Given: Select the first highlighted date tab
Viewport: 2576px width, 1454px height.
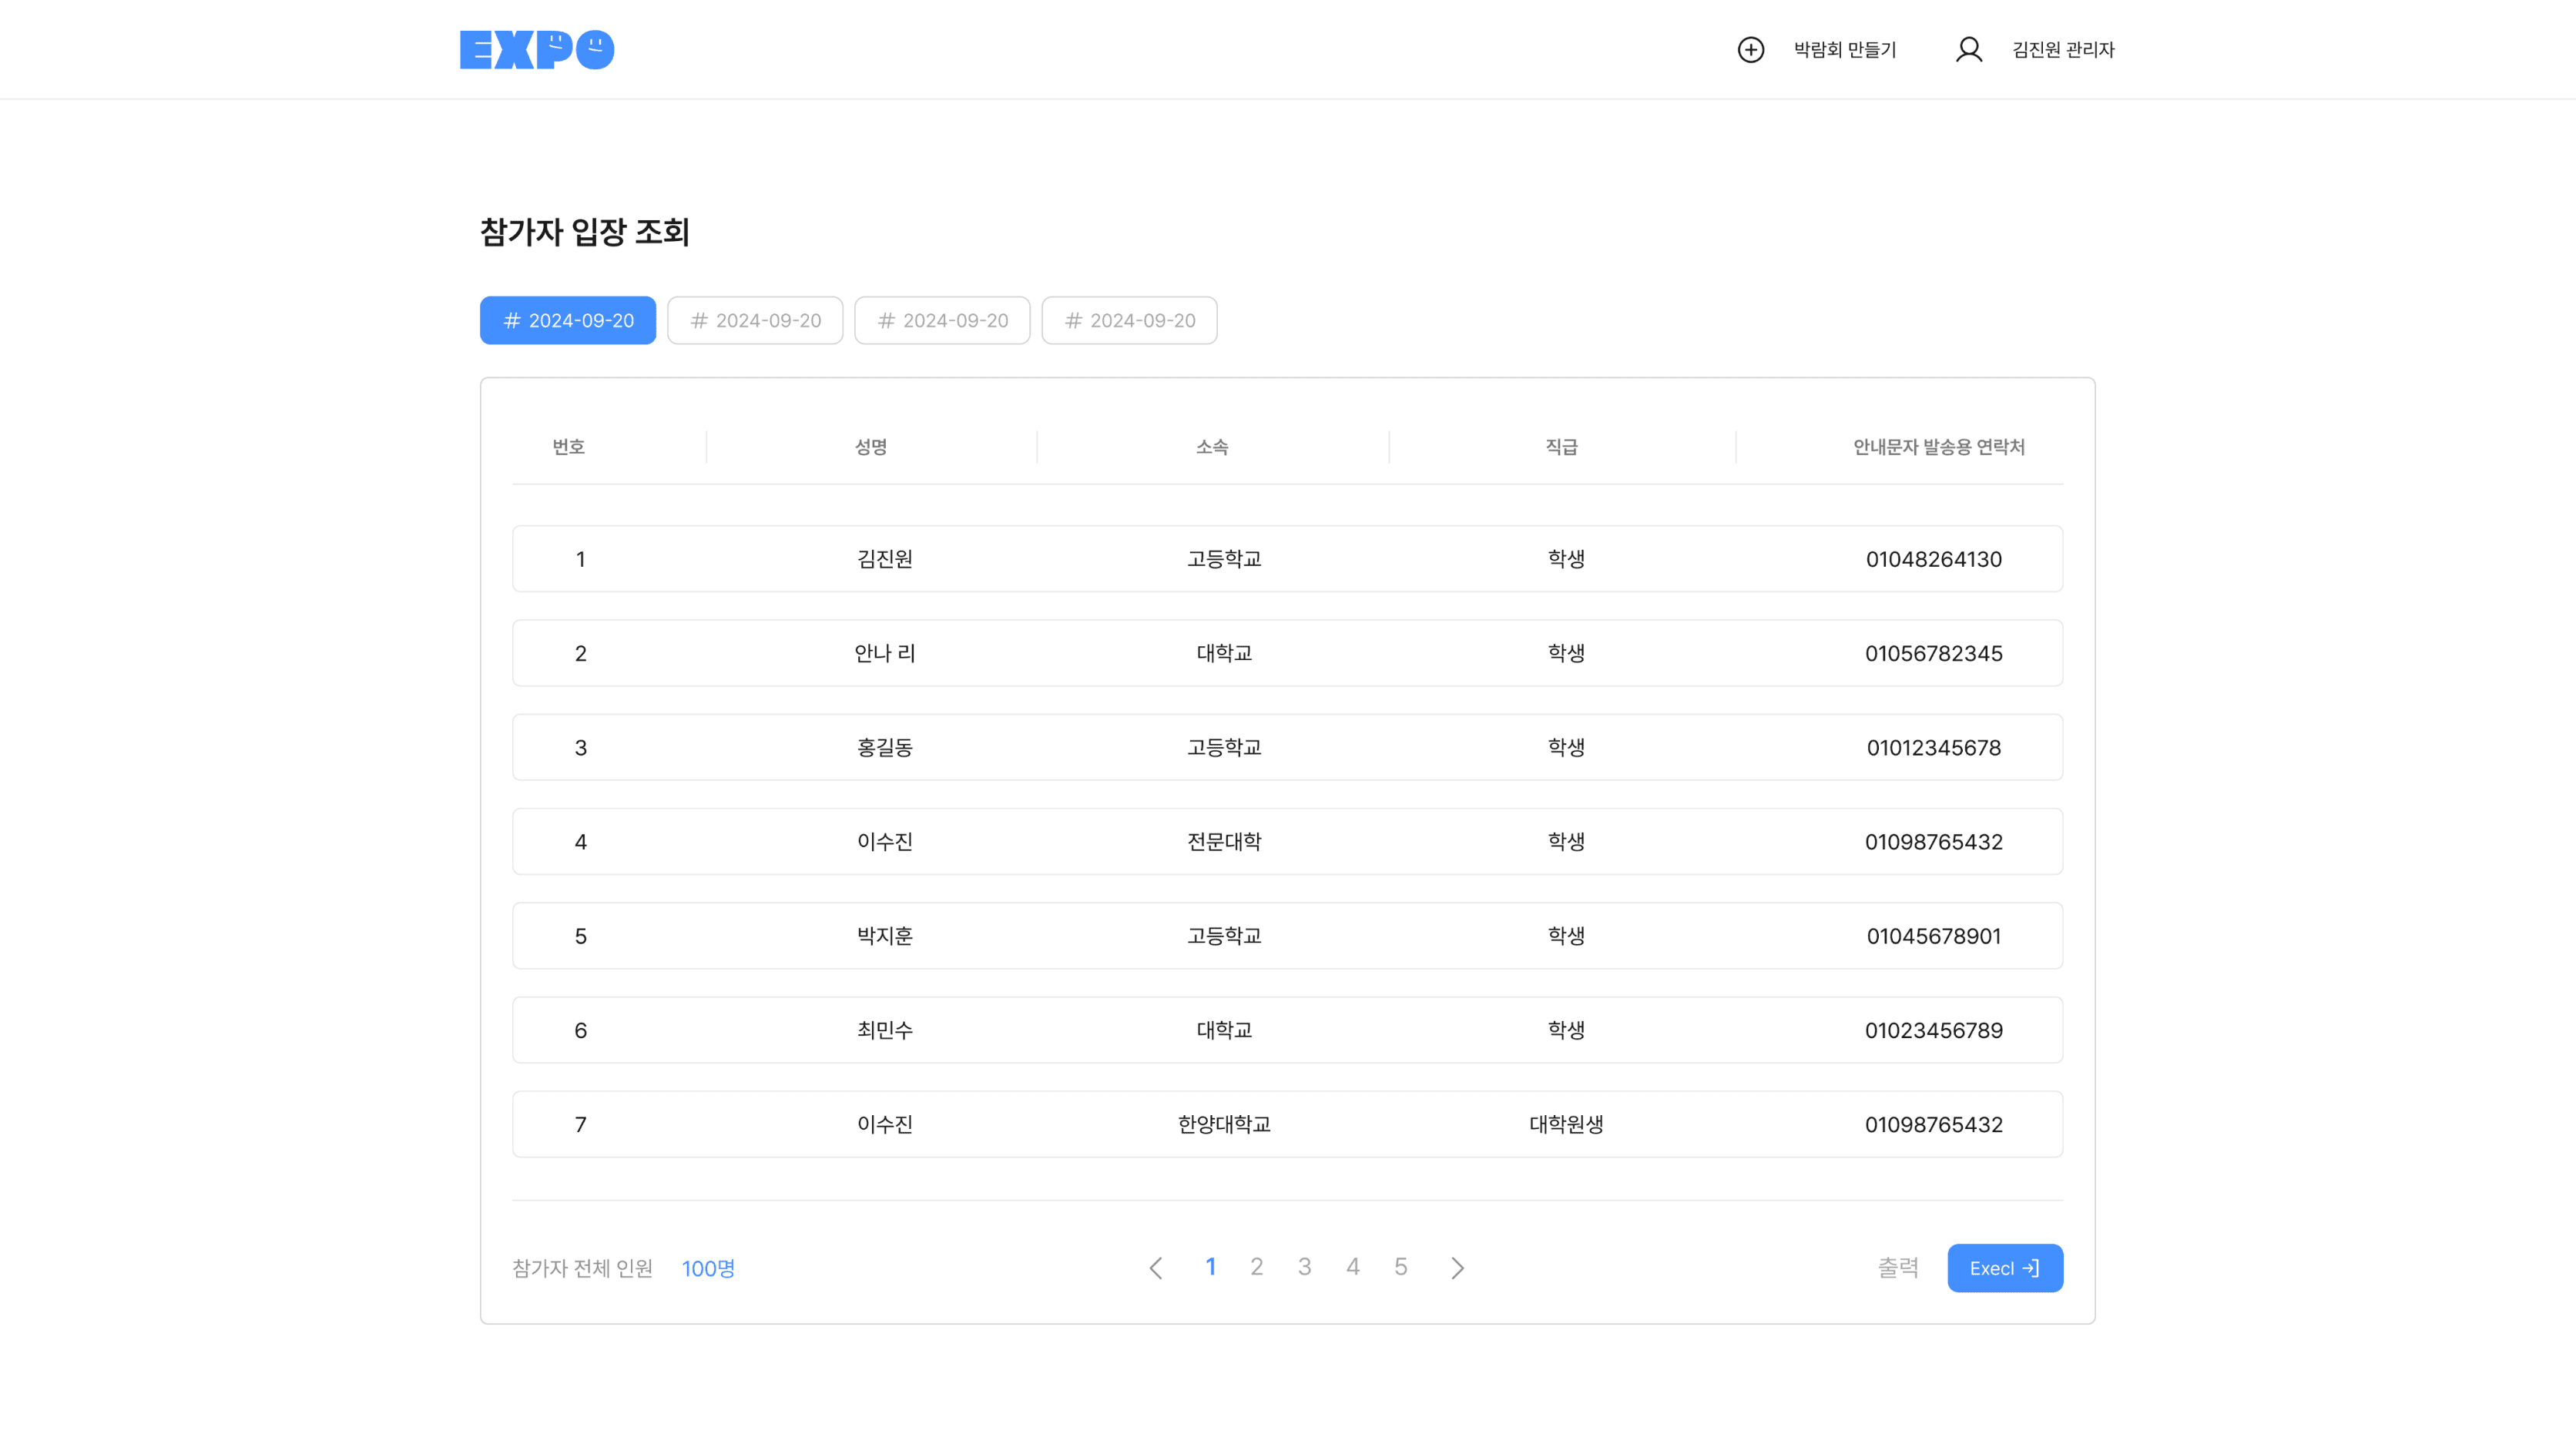Looking at the screenshot, I should point(567,320).
